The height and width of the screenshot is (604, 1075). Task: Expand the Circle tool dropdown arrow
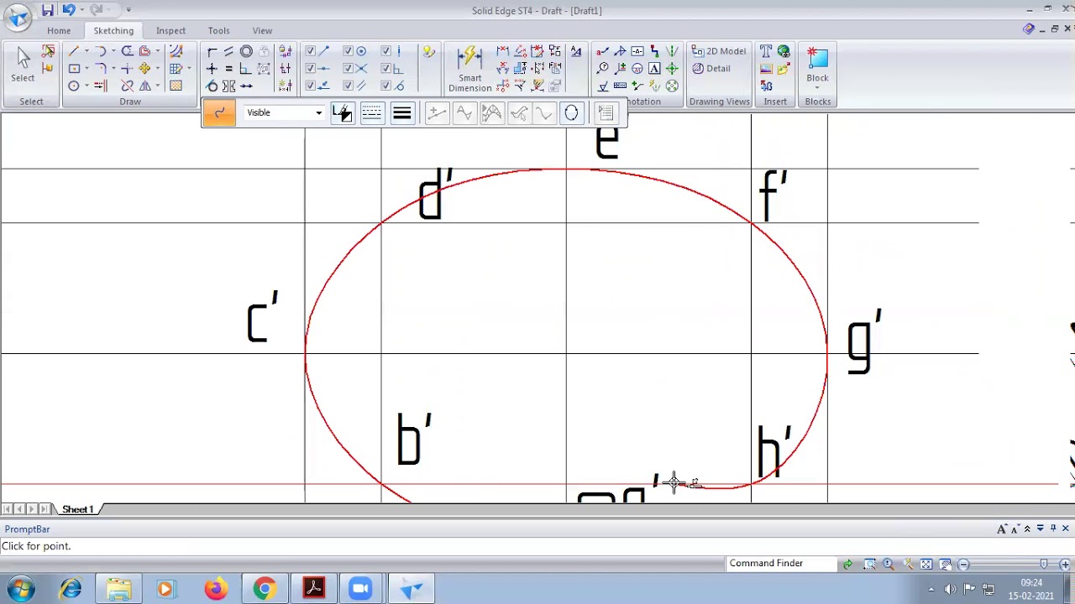coord(87,86)
